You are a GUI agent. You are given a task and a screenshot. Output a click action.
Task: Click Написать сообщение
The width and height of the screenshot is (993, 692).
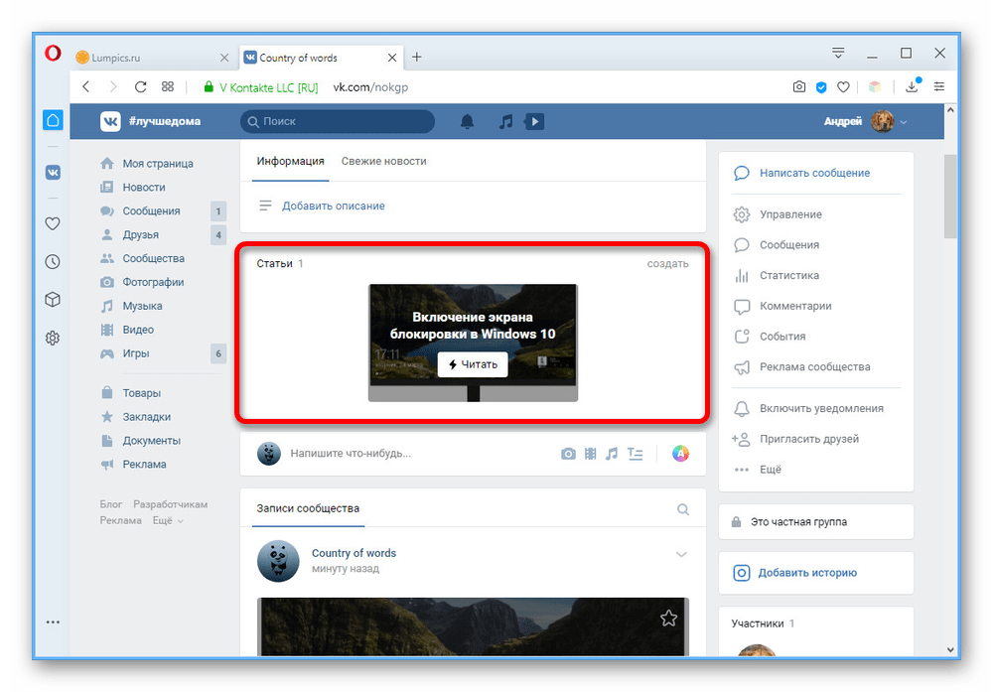pyautogui.click(x=814, y=173)
